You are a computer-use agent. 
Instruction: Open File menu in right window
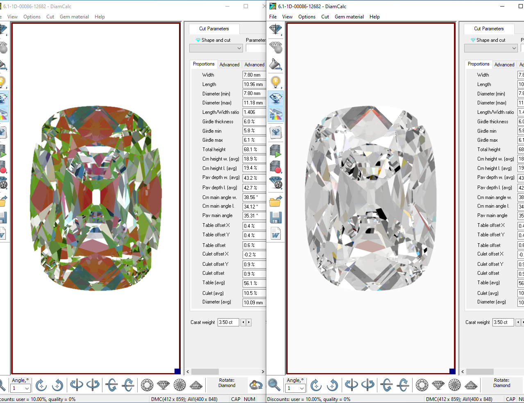point(273,17)
